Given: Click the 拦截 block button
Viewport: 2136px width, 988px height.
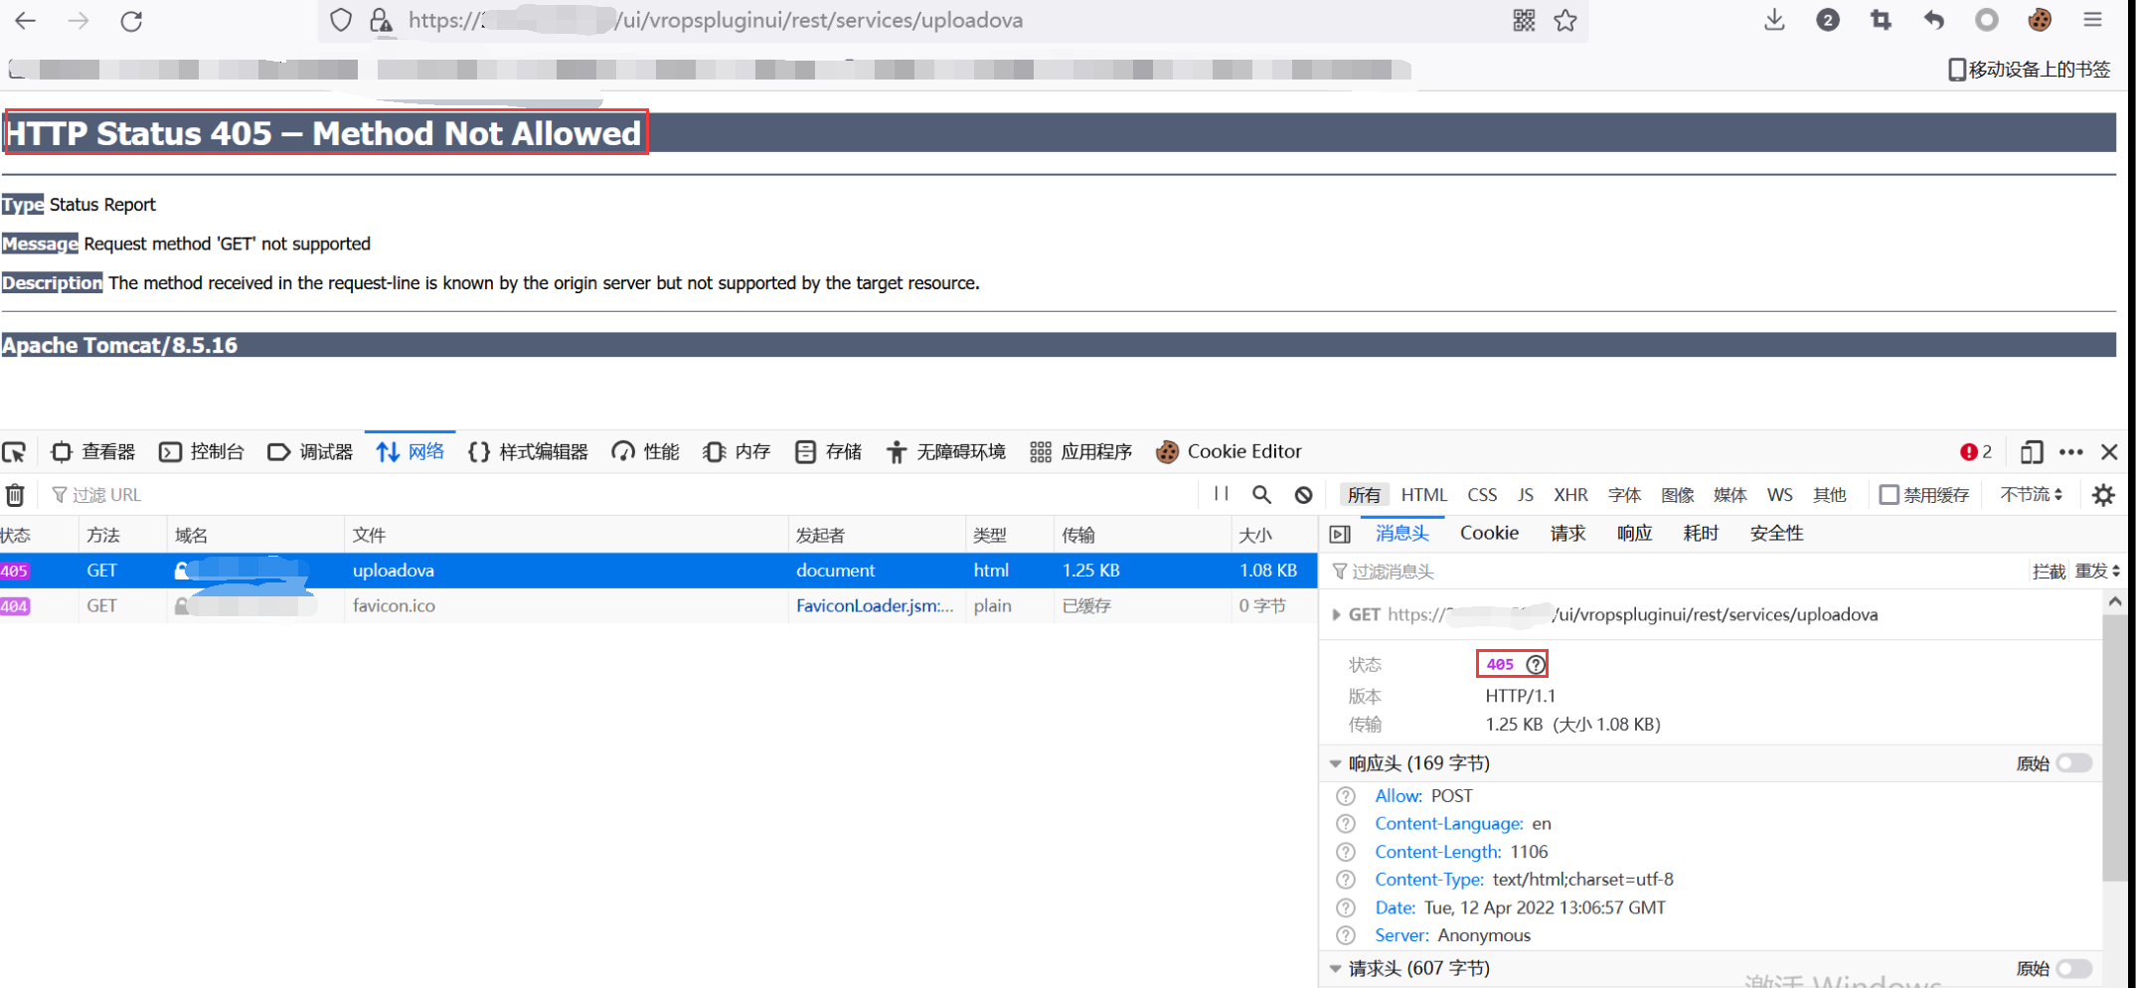Looking at the screenshot, I should click(2049, 571).
